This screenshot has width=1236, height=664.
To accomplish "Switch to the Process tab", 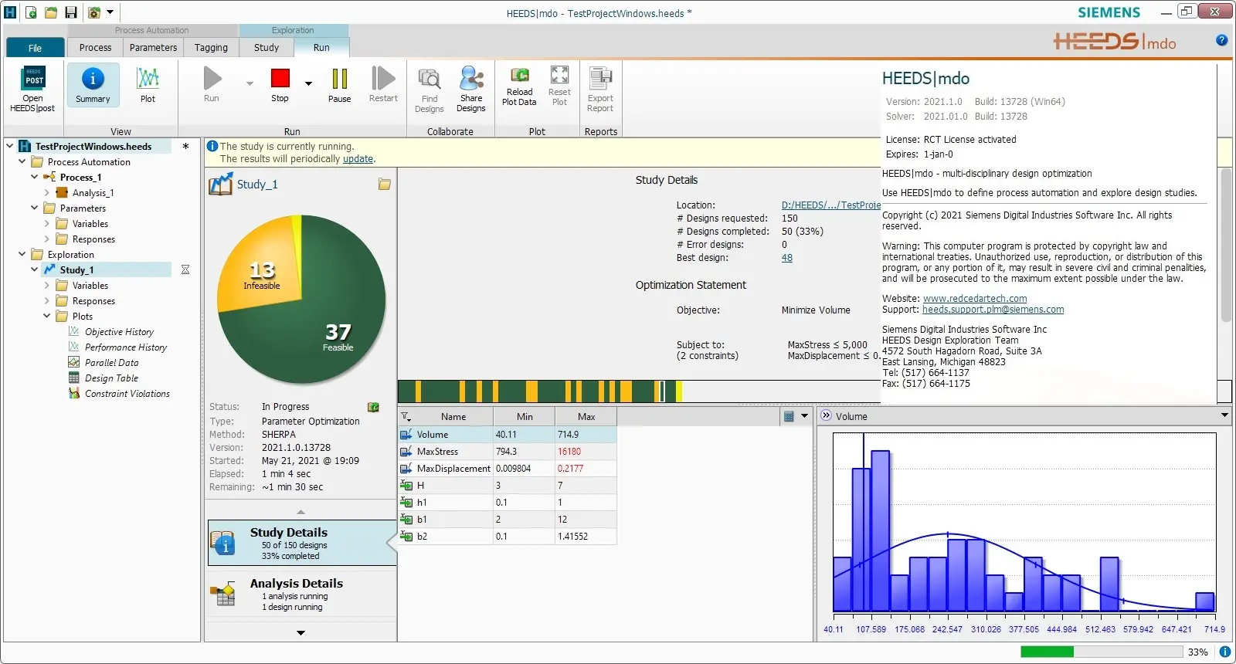I will coord(95,48).
